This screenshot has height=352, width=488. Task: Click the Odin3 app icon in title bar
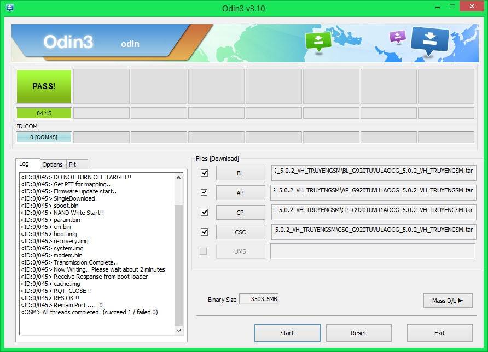tap(10, 8)
